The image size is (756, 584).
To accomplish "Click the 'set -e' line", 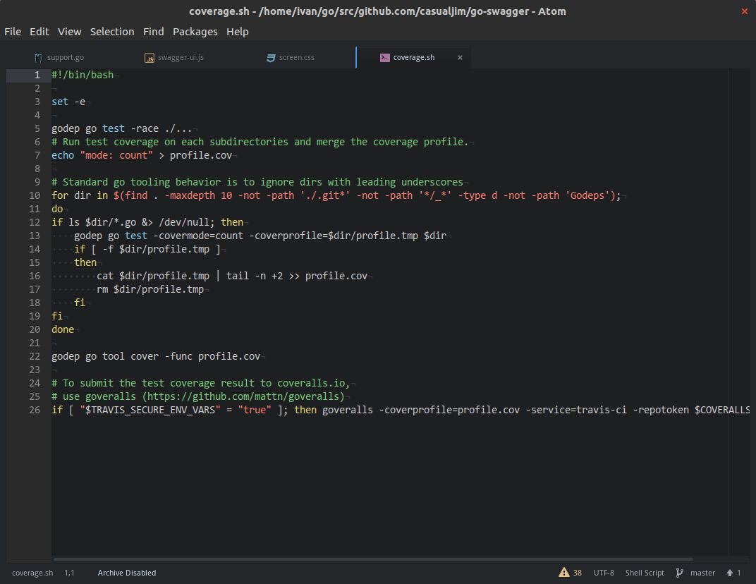I will (68, 102).
